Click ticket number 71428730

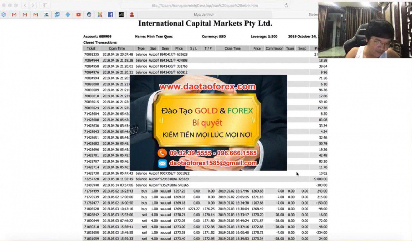point(91,173)
